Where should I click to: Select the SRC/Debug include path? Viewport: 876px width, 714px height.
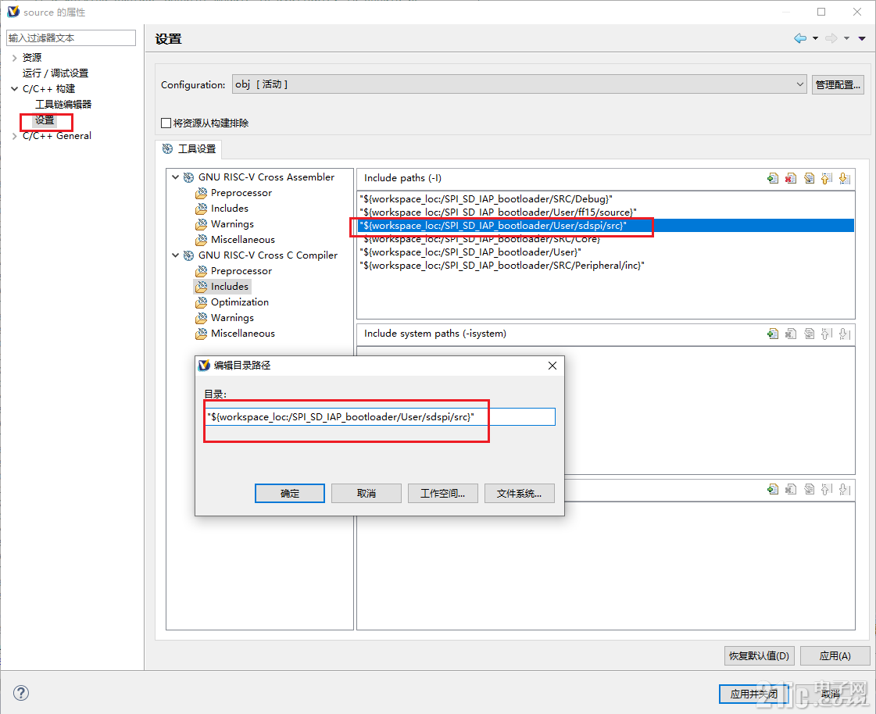(486, 199)
